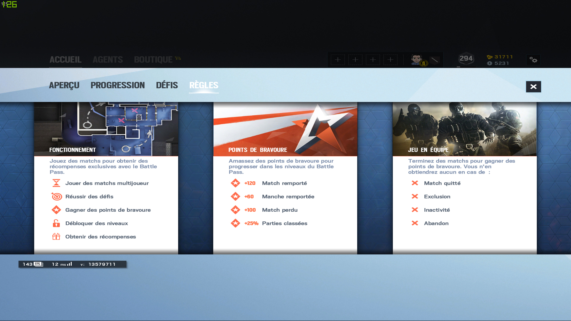Select the RÈGLES rules tab
The width and height of the screenshot is (571, 321).
click(204, 85)
